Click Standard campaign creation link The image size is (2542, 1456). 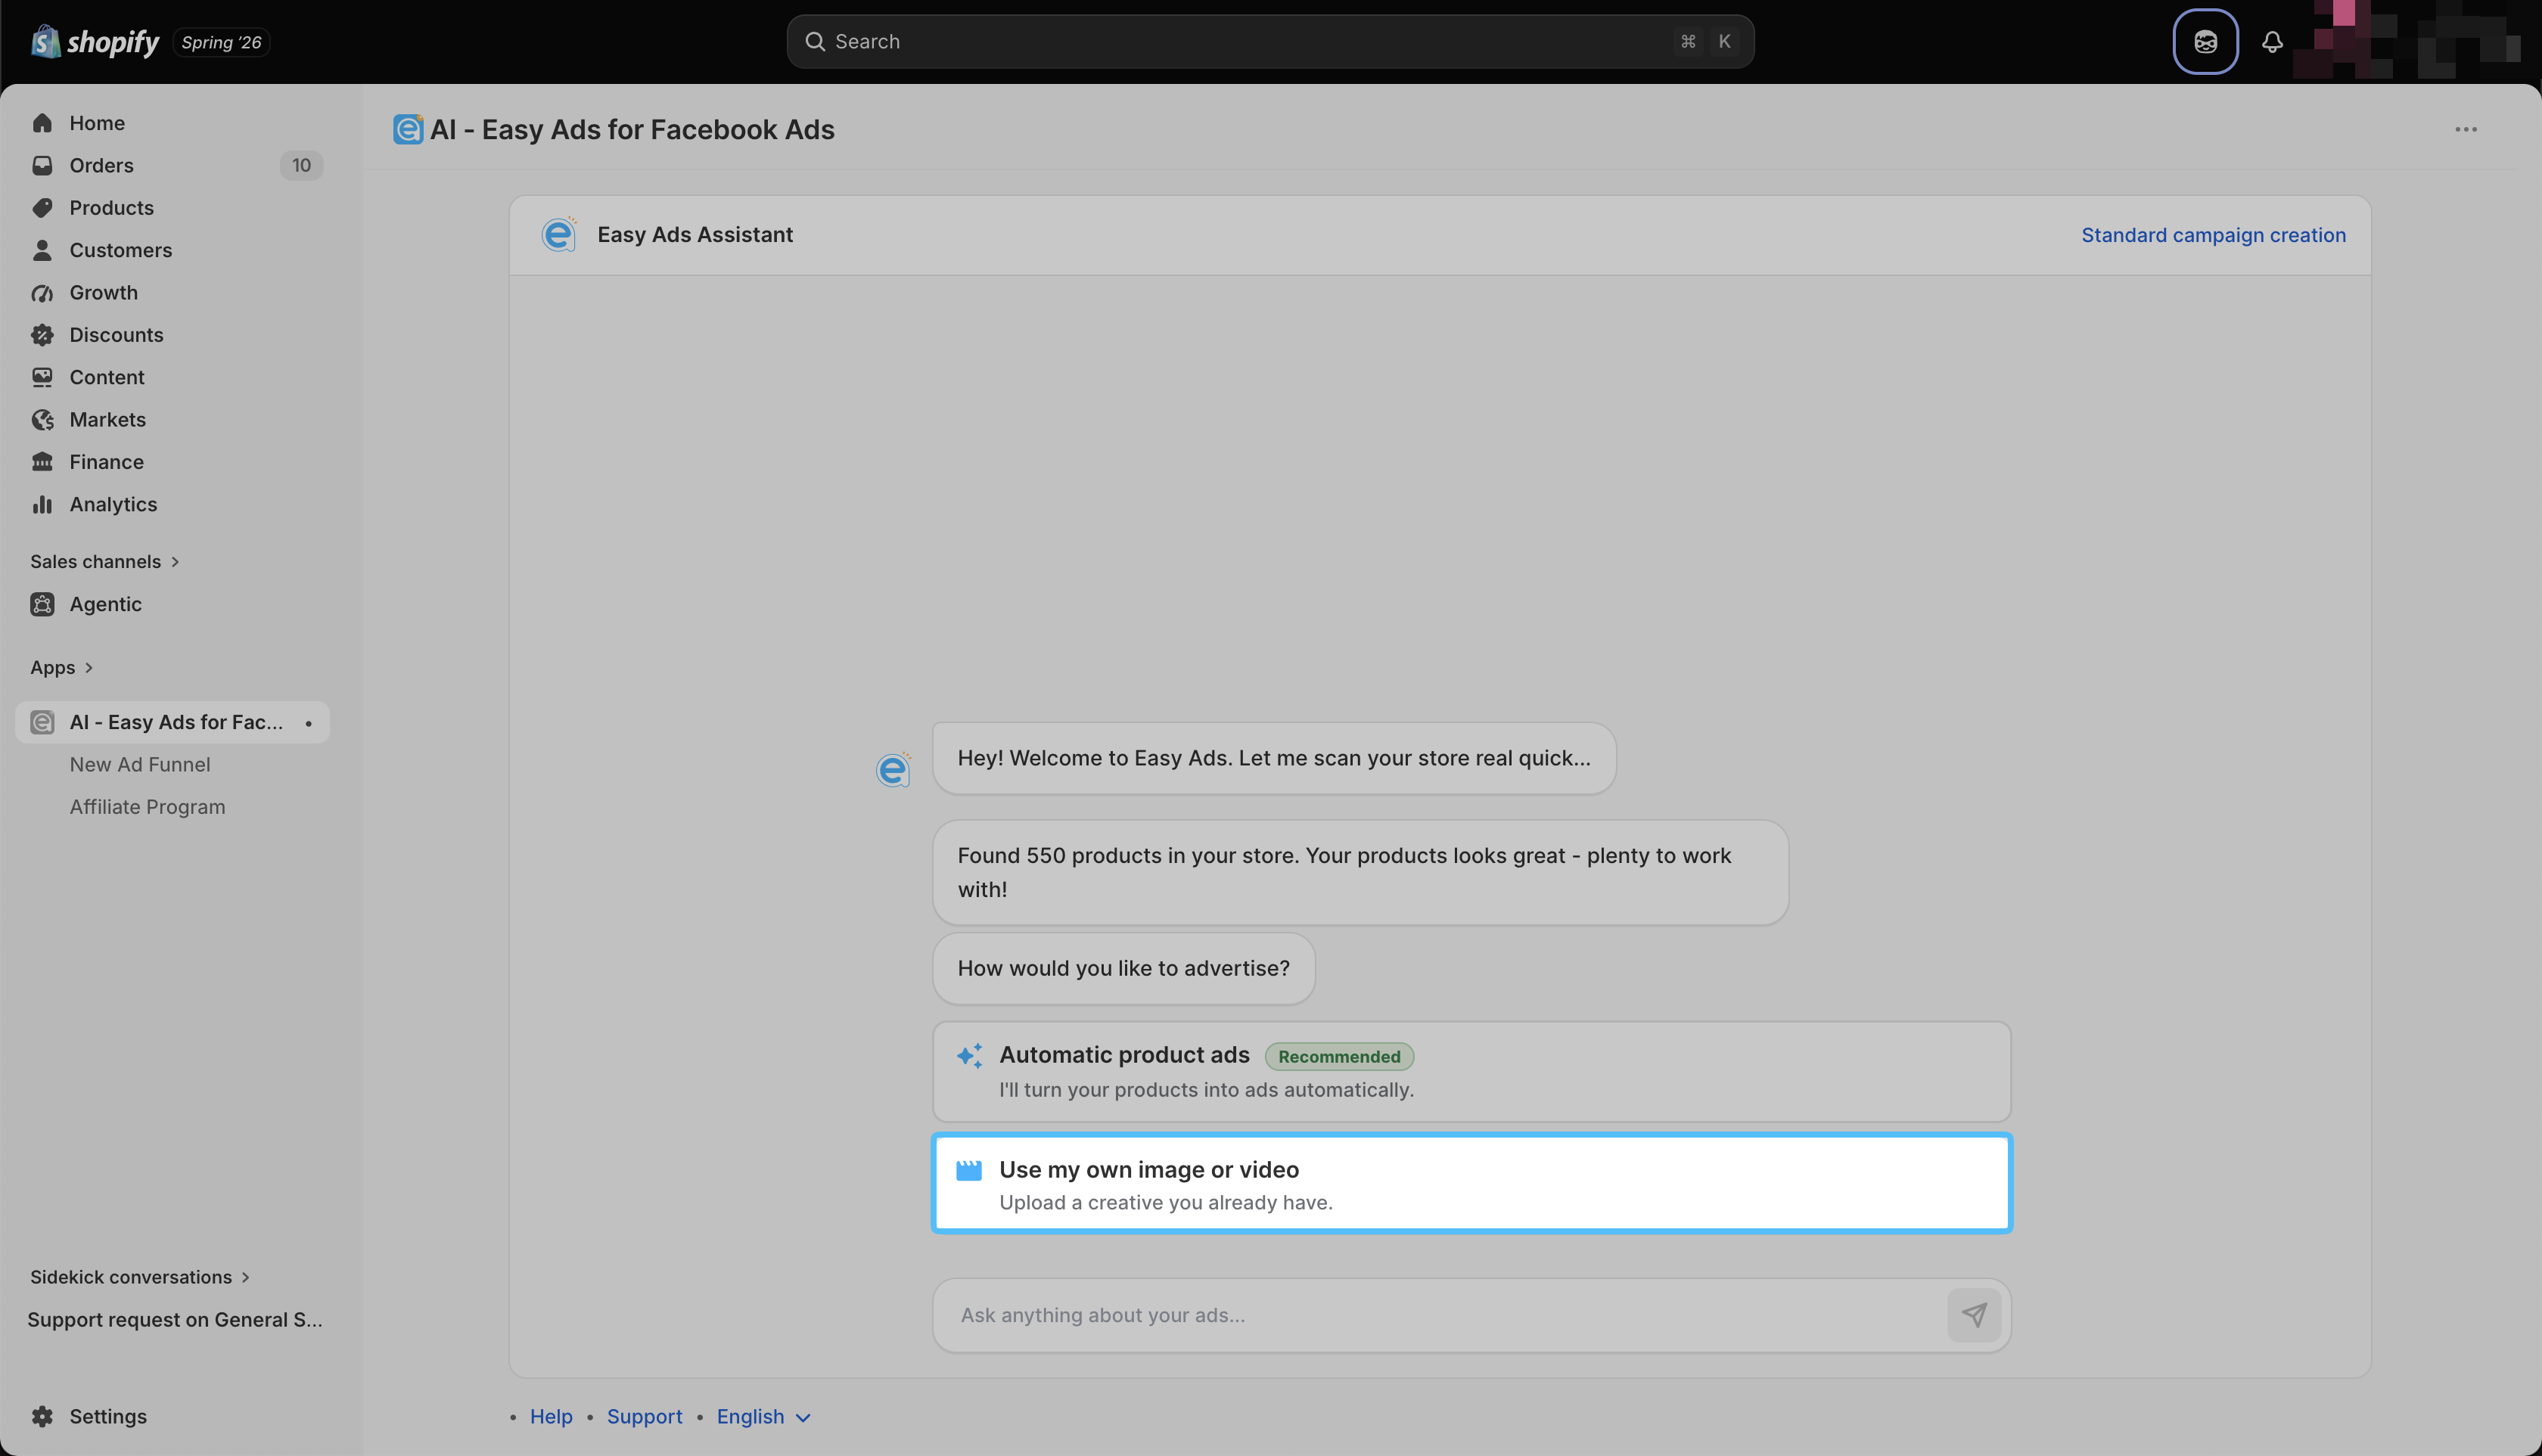click(x=2213, y=235)
